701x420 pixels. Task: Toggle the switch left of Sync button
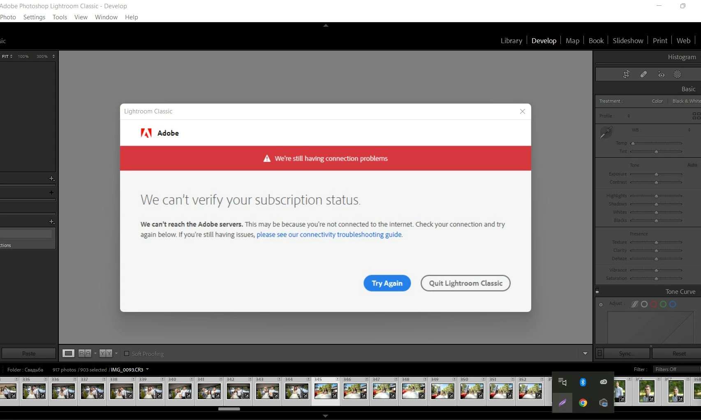pos(600,353)
